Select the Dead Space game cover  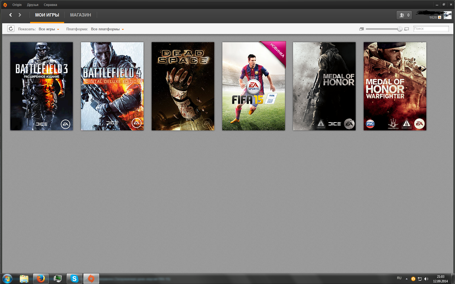point(183,86)
